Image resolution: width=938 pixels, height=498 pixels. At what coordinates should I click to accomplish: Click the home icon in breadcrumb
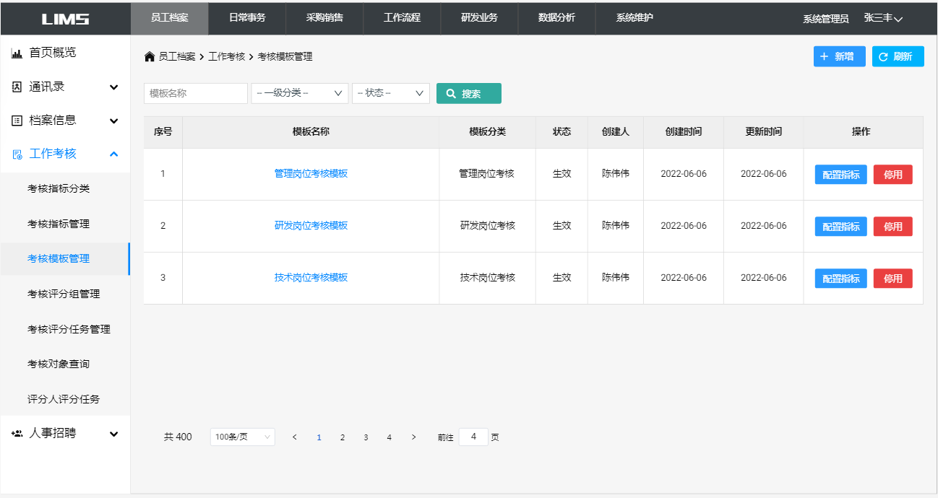150,57
